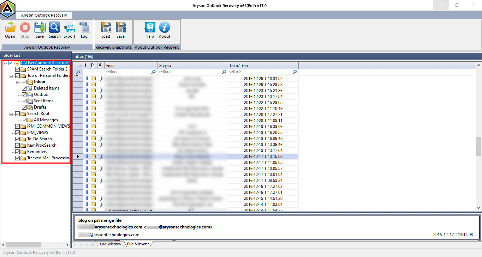The image size is (482, 257).
Task: Click the document type column header icon
Action: pyautogui.click(x=93, y=66)
